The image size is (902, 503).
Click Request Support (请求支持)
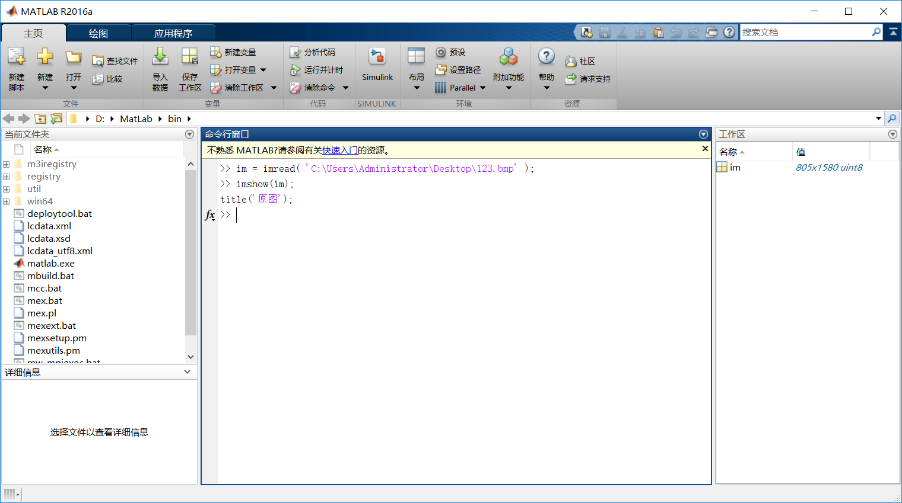588,79
